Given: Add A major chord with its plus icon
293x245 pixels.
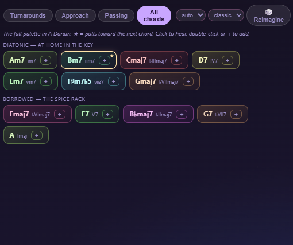Looking at the screenshot, I should click(x=37, y=135).
